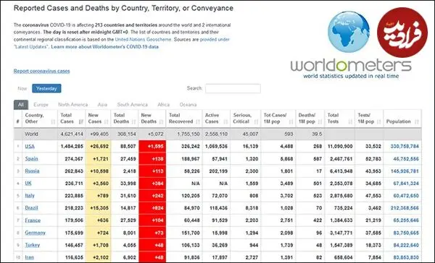The image size is (435, 263).
Task: Sort table by Total Cases column icon
Action: pyautogui.click(x=81, y=121)
